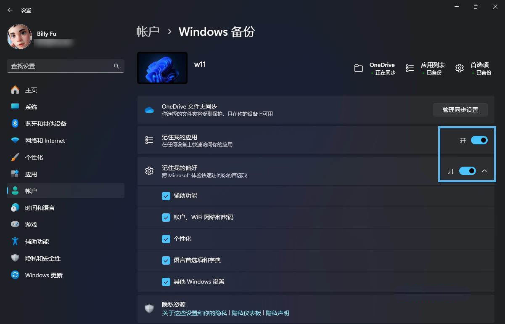Open the 隐私仪表板 link
The image size is (505, 324).
[x=246, y=313]
